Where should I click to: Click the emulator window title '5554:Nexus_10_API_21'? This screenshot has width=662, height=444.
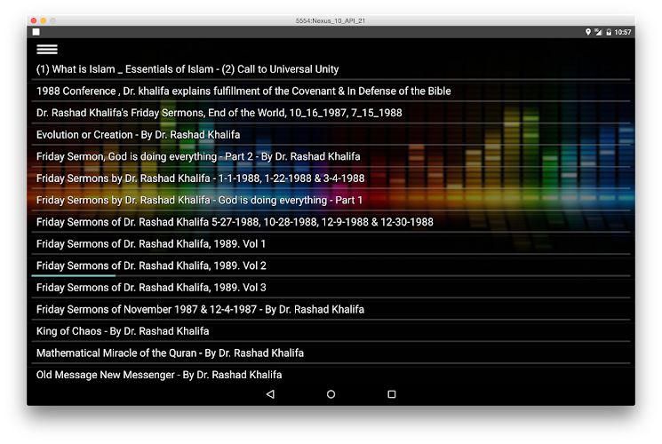[x=331, y=20]
